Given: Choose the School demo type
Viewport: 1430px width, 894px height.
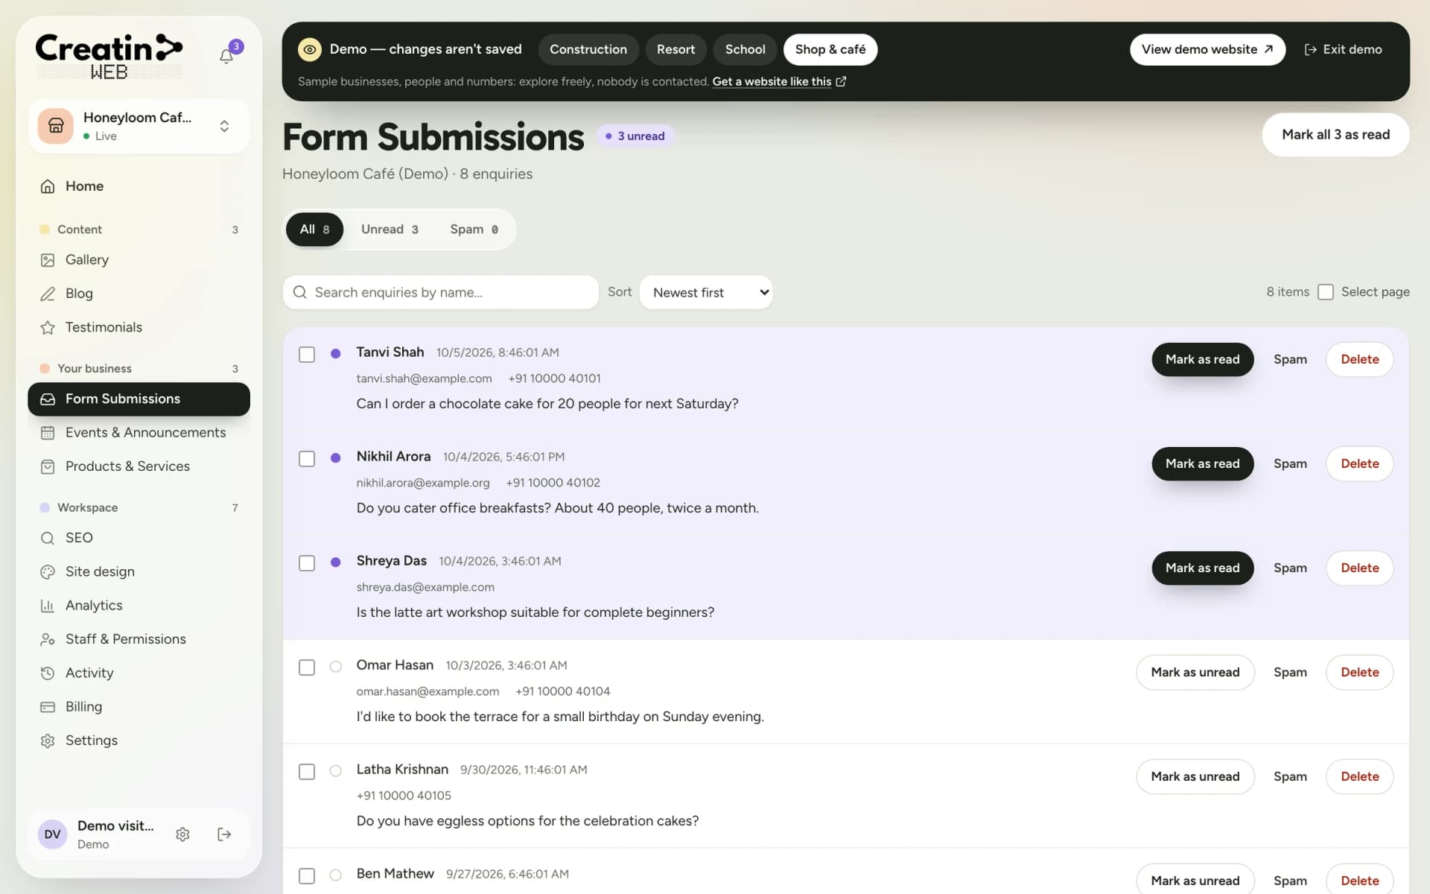Looking at the screenshot, I should [745, 49].
